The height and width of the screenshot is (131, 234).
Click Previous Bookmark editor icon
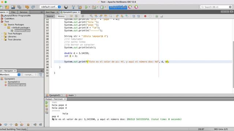pyautogui.click(x=117, y=16)
